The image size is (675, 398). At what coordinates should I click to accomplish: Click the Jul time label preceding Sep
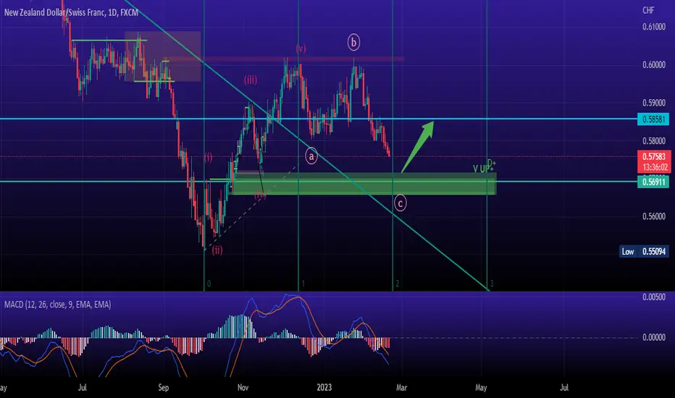click(x=83, y=388)
